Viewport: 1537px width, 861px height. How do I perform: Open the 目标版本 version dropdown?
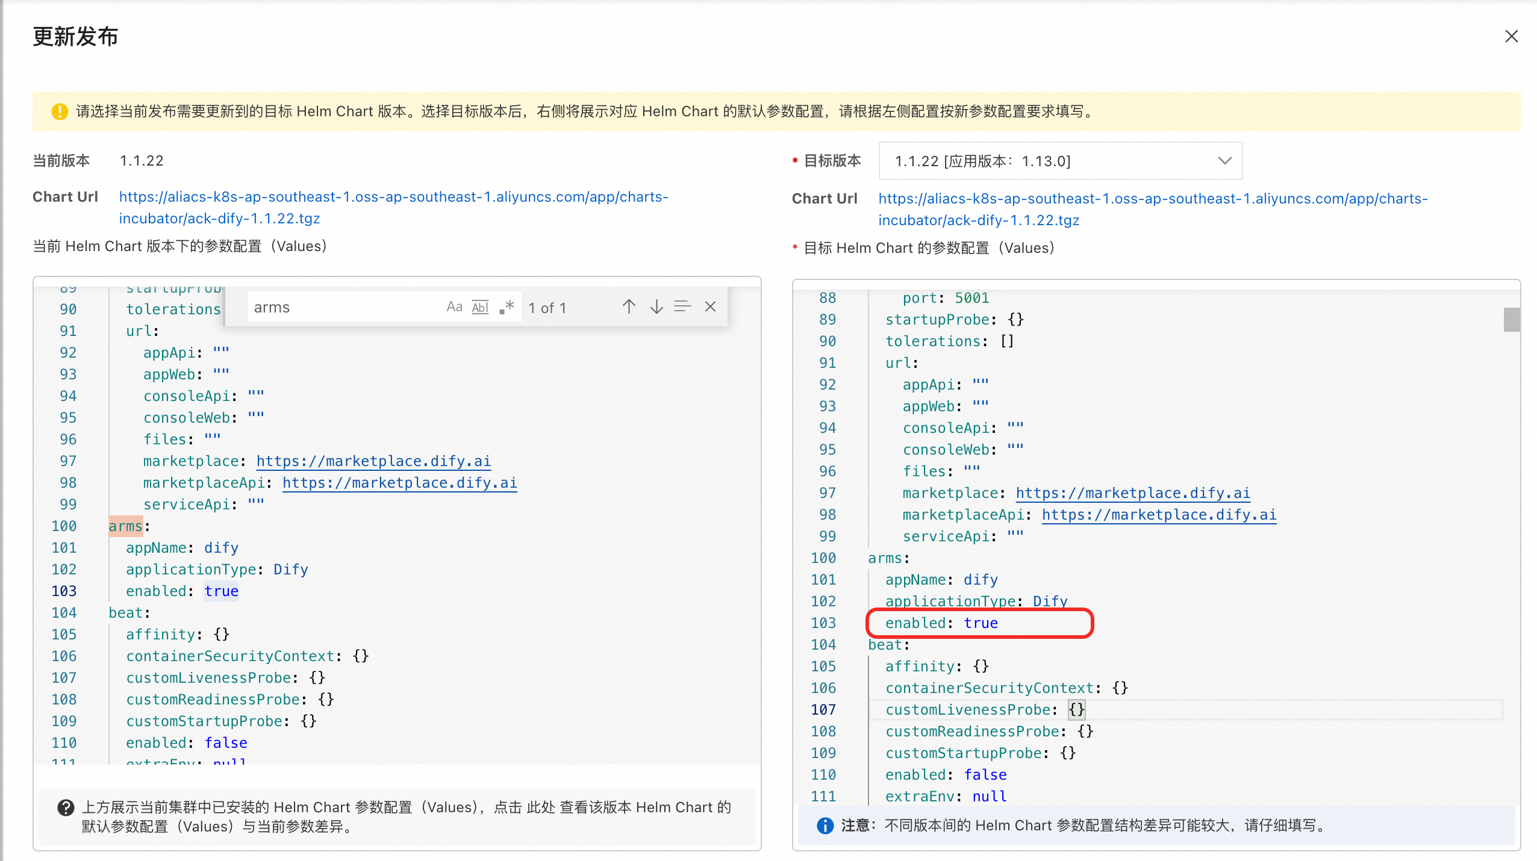tap(1060, 161)
